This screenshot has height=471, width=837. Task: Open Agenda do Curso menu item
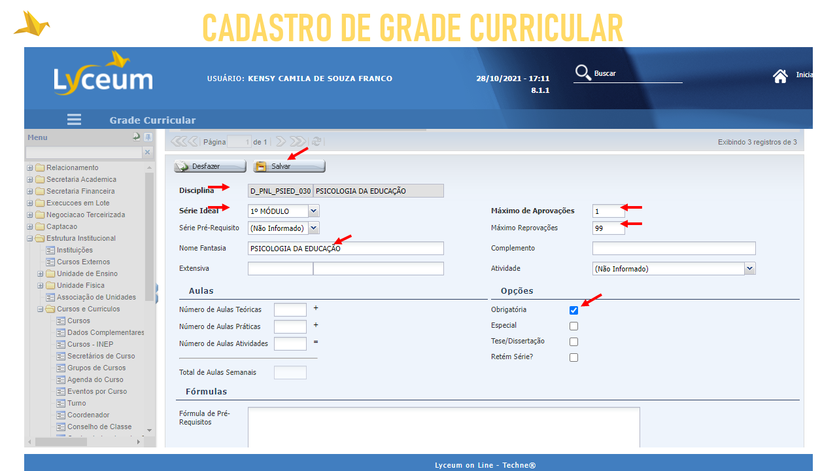pyautogui.click(x=95, y=380)
